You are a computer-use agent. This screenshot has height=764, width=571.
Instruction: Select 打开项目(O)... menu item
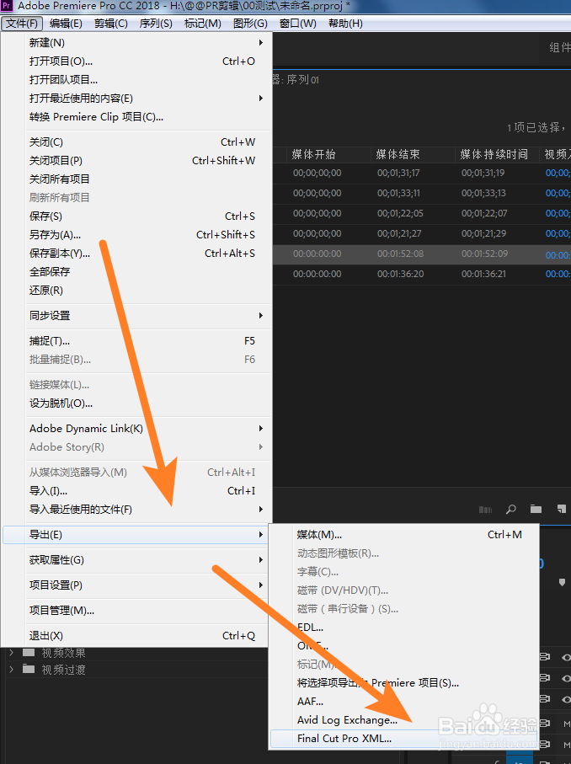tap(136, 61)
